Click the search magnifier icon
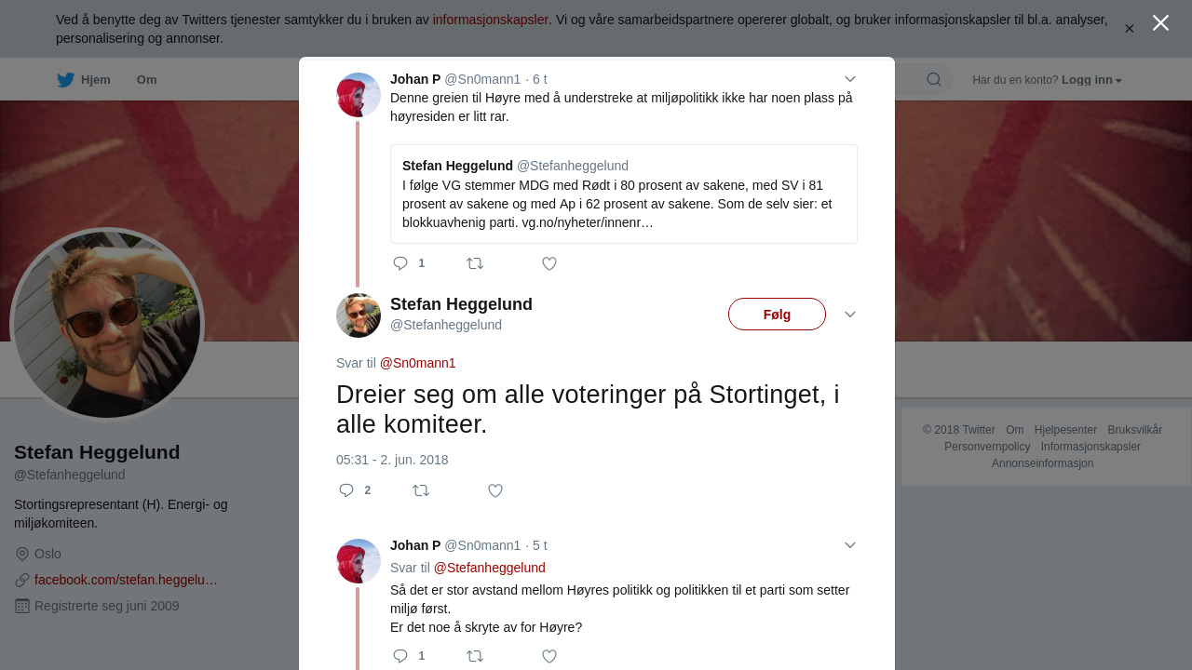This screenshot has width=1192, height=670. click(933, 79)
